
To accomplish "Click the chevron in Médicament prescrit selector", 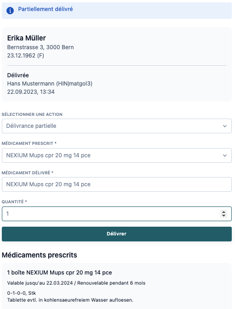I will point(225,155).
